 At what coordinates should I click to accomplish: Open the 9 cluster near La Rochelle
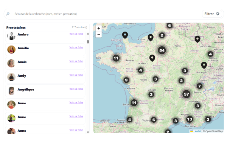click(126, 80)
